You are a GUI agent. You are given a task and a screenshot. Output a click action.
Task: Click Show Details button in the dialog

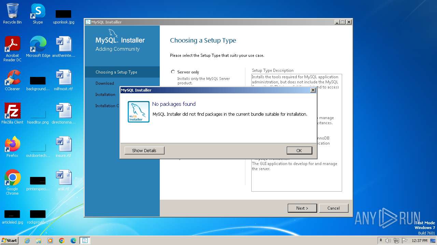click(144, 150)
